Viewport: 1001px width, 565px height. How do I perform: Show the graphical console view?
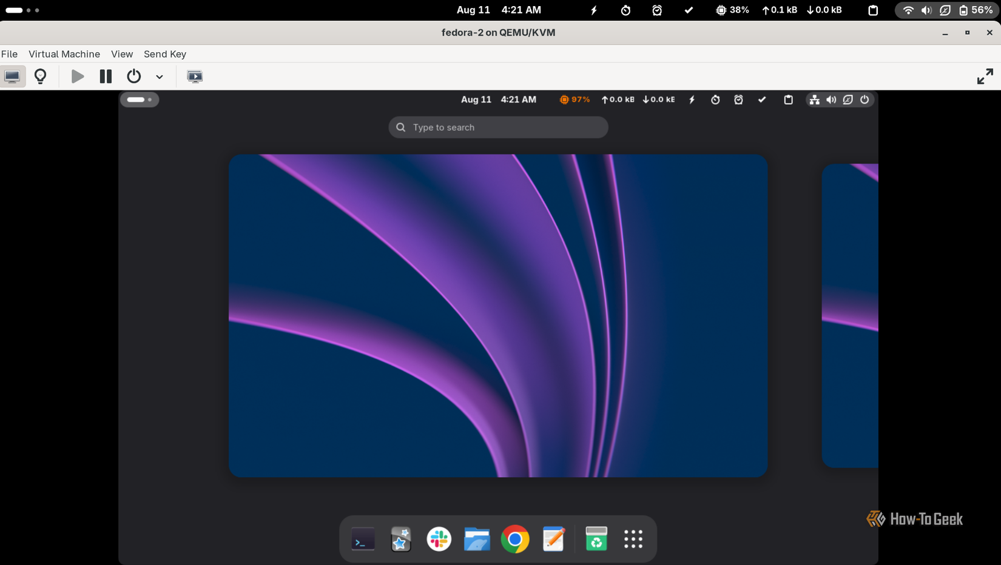[12, 76]
